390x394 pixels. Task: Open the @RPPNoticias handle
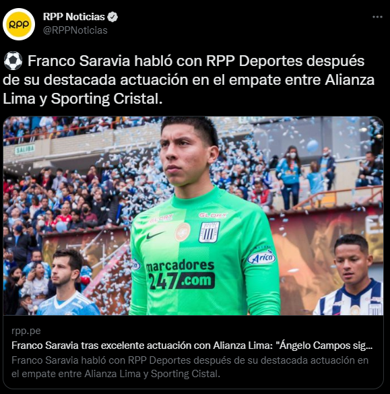coord(75,30)
